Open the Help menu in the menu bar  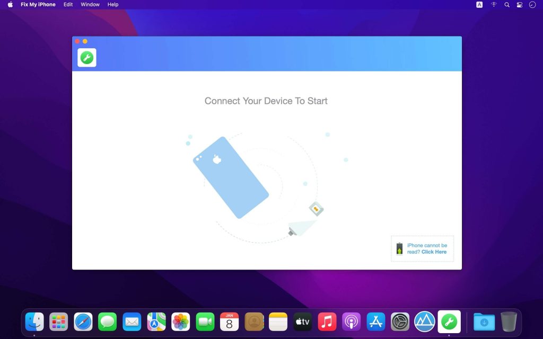click(x=112, y=4)
